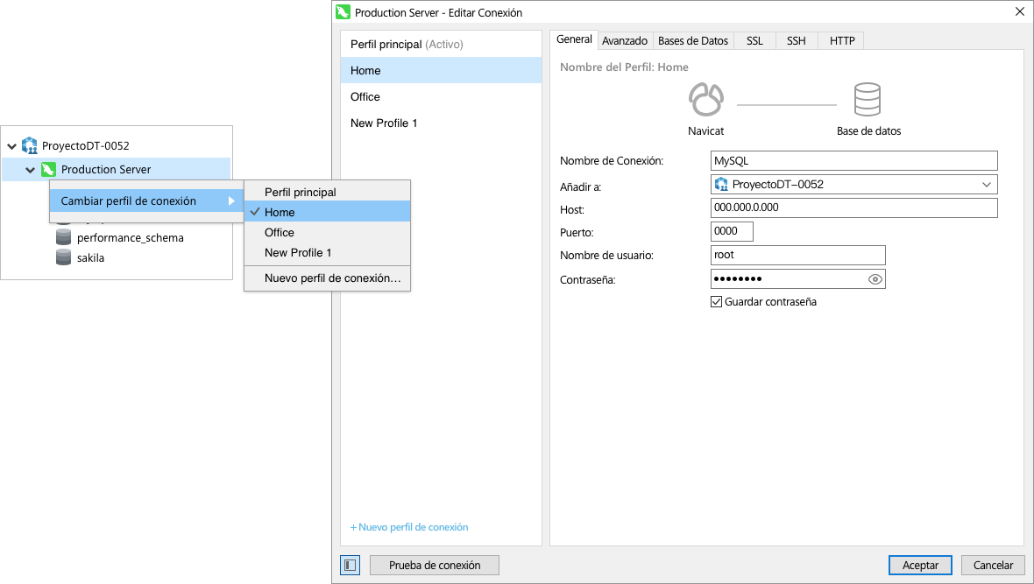1034x584 pixels.
Task: Choose New Profile 1 in submenu
Action: point(327,252)
